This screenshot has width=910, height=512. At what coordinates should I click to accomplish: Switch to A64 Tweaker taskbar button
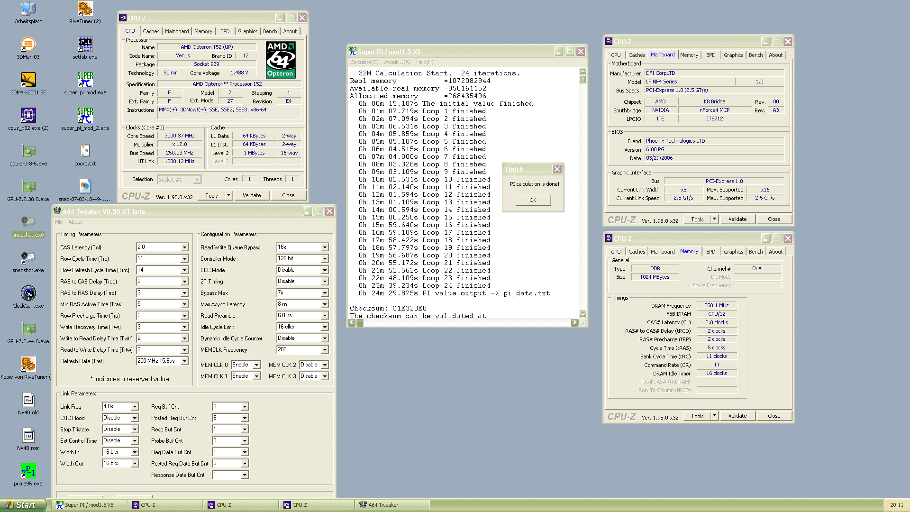(392, 505)
